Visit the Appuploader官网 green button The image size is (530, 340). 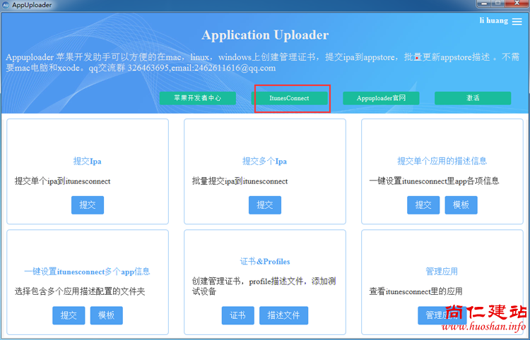[x=381, y=98]
